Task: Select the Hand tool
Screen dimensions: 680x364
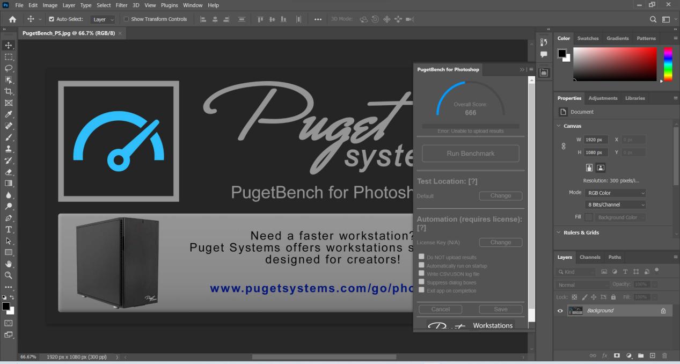Action: [x=8, y=264]
